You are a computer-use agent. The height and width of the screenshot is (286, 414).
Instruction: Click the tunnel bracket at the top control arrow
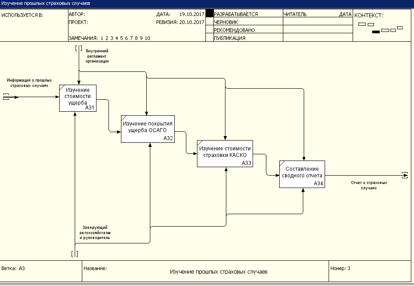[79, 48]
